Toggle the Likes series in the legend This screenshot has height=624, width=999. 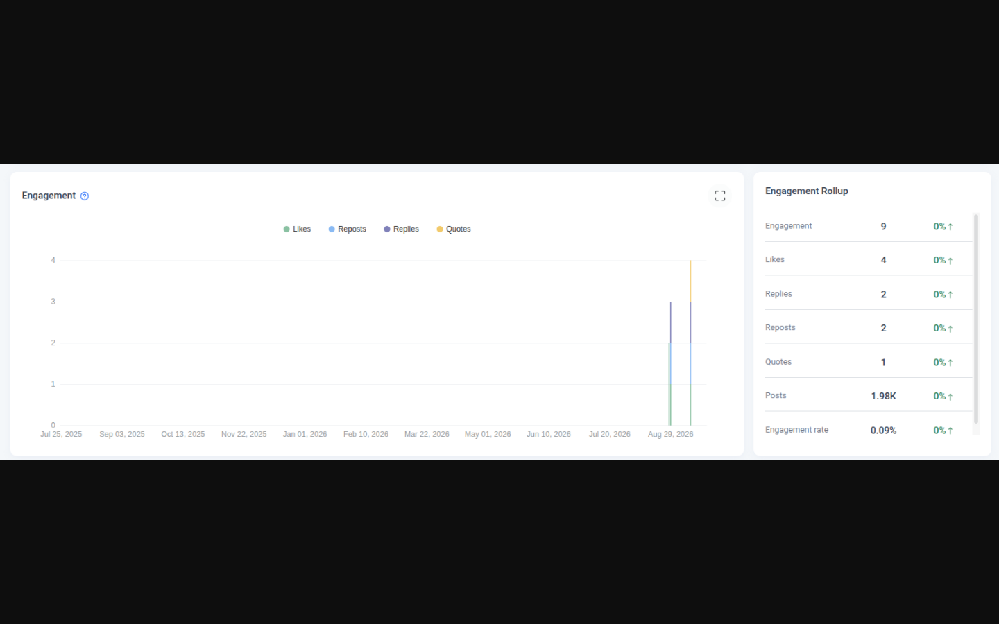tap(297, 229)
